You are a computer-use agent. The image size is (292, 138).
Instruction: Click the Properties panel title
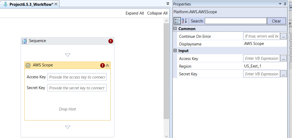182,4
